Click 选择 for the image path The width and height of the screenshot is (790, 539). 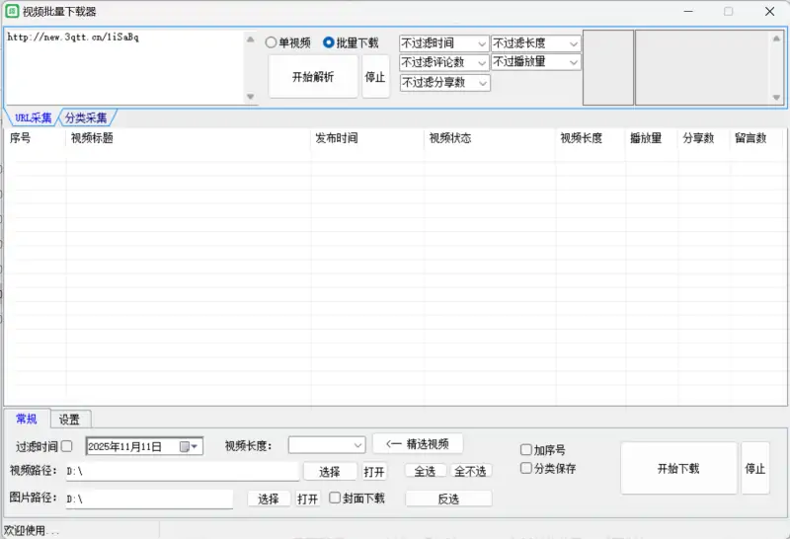[269, 499]
